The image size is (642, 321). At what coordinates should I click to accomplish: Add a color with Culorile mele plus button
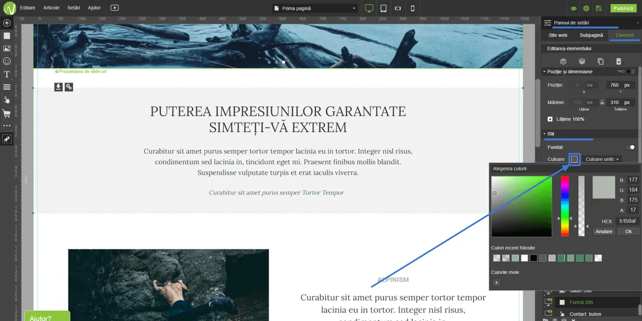(x=496, y=282)
